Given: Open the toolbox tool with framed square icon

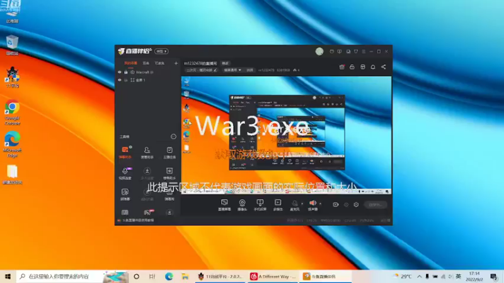Looking at the screenshot, I should 169,174.
